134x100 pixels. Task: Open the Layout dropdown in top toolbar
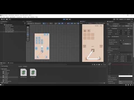tap(130, 19)
